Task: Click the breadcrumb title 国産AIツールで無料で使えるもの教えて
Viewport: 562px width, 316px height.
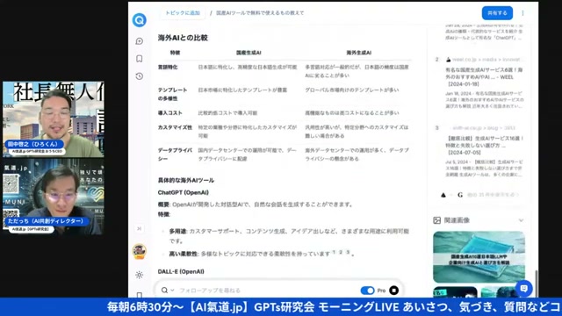Action: [x=260, y=13]
